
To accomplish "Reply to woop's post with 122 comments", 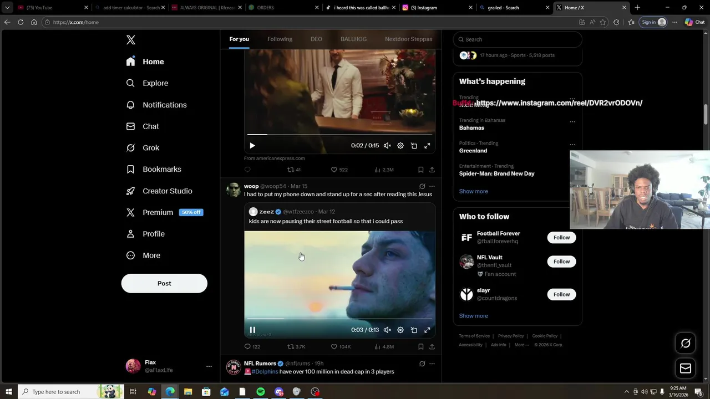I will click(x=252, y=346).
